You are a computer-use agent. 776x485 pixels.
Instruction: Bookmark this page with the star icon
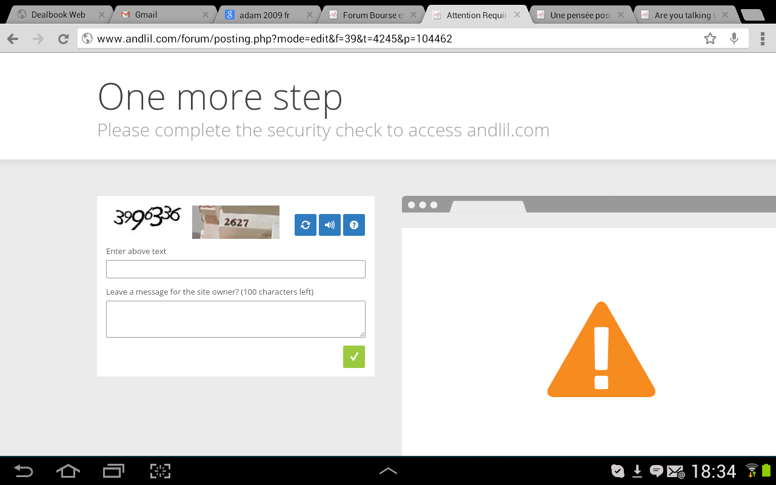(x=710, y=39)
